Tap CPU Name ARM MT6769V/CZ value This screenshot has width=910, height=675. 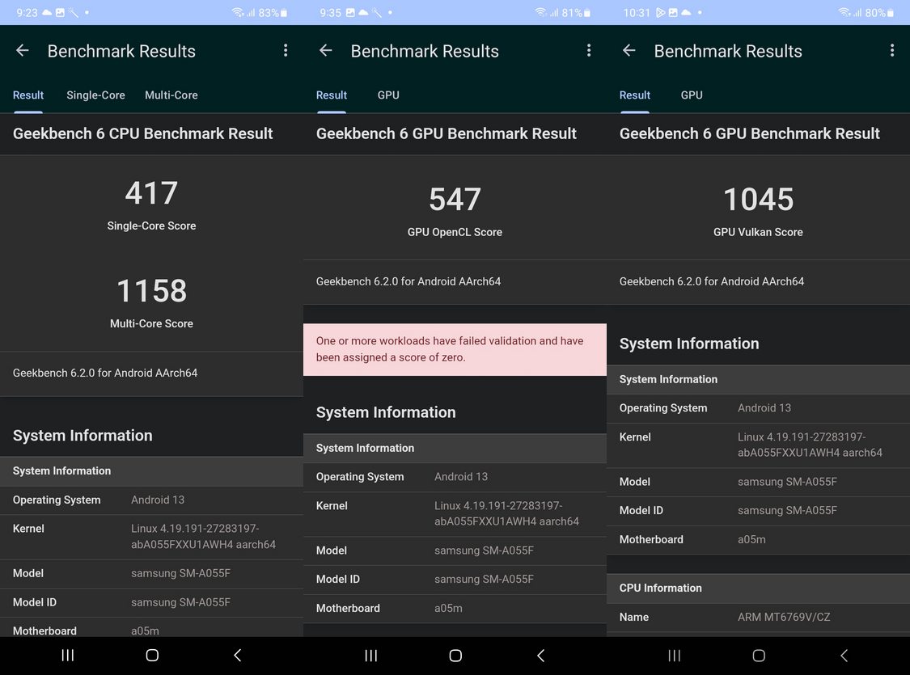784,617
